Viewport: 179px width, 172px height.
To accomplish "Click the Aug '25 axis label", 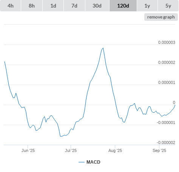I will 115,150.
